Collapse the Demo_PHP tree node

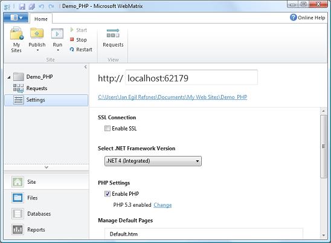(9, 77)
